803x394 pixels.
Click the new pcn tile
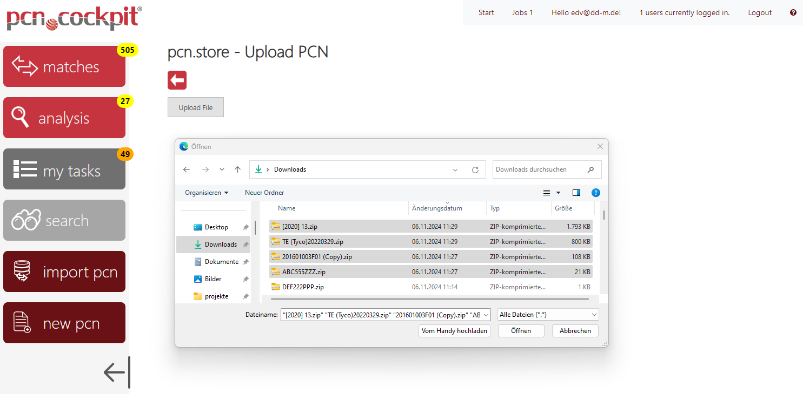tap(64, 323)
